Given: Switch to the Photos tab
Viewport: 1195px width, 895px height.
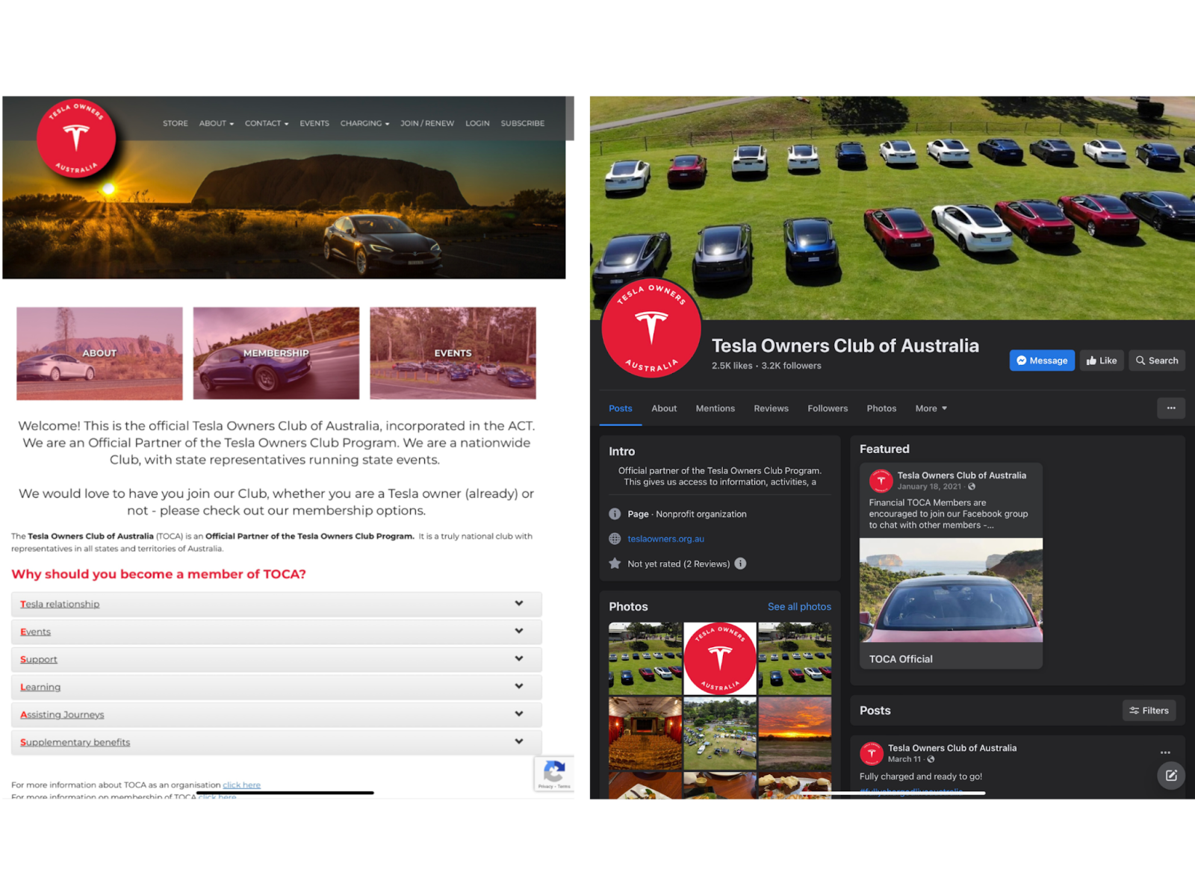Looking at the screenshot, I should (x=881, y=408).
